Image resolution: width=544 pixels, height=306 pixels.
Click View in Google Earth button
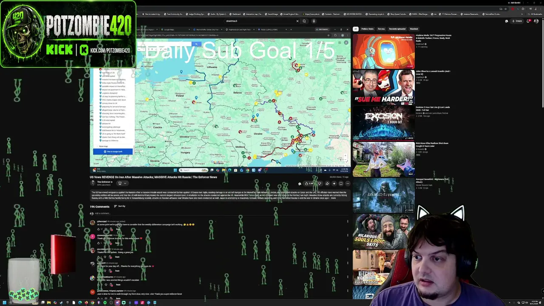tap(113, 152)
